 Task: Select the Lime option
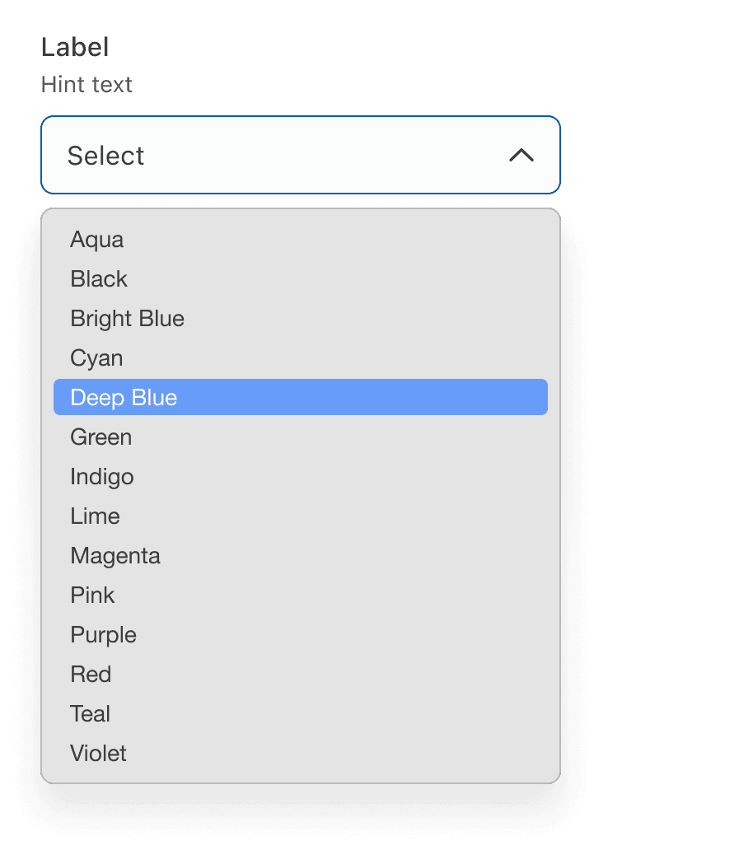(96, 516)
